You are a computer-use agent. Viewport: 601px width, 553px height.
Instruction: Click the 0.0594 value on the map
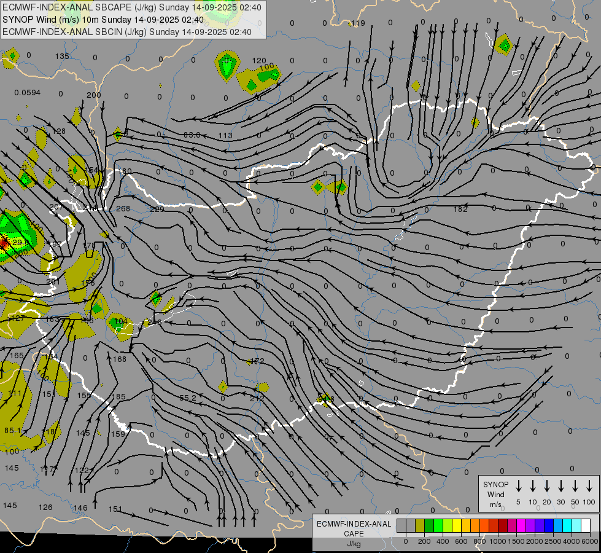coord(27,93)
